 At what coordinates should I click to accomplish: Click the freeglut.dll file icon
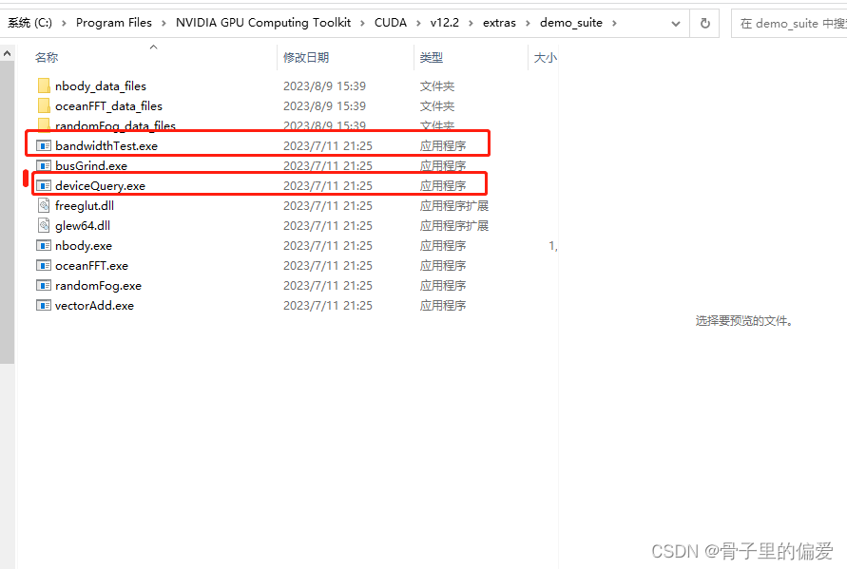click(45, 206)
